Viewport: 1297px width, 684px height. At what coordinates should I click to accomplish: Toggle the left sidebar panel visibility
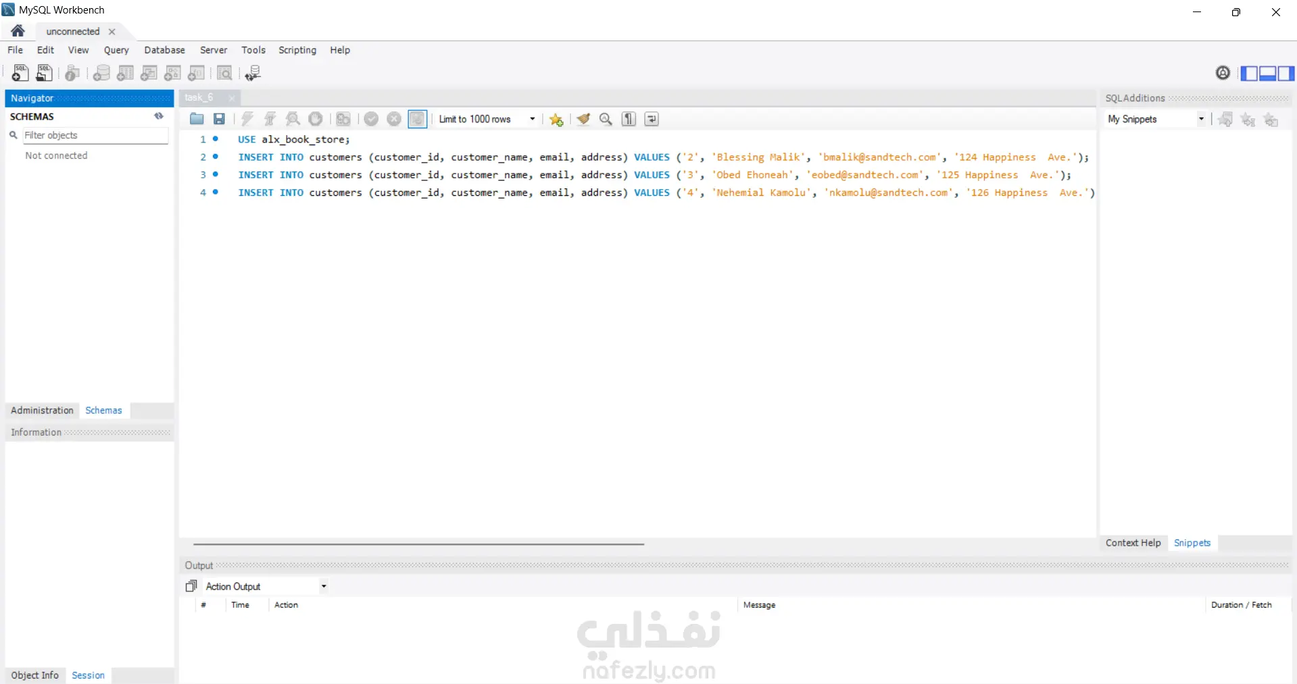[x=1250, y=73]
